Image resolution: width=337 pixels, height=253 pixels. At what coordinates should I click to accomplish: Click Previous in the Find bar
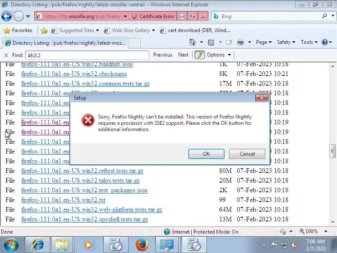(163, 55)
